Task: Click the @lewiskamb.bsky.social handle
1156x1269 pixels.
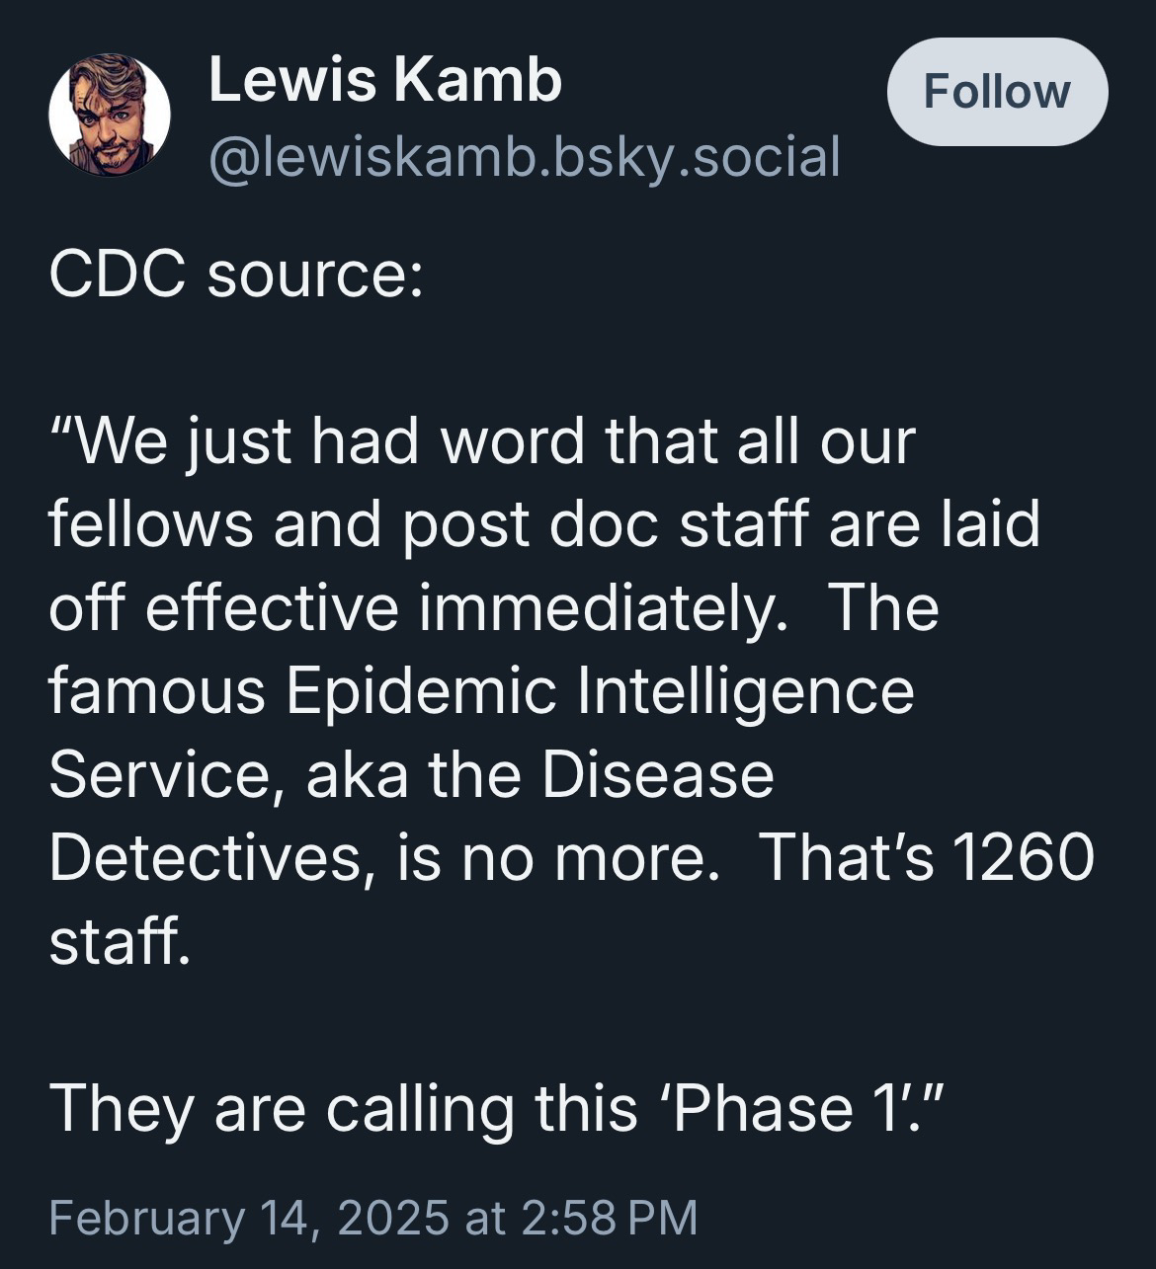Action: pyautogui.click(x=525, y=156)
